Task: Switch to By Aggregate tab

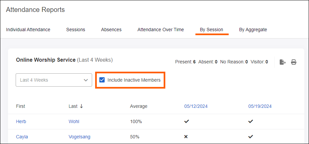Action: [x=253, y=30]
